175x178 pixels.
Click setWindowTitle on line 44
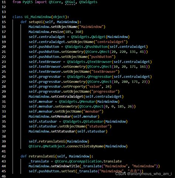65,166
